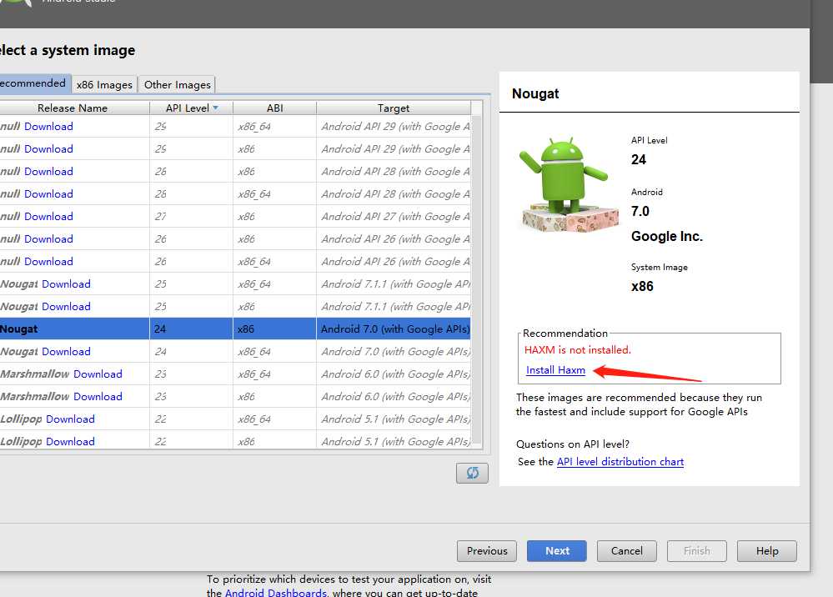The width and height of the screenshot is (833, 597).
Task: Click the Finish button
Action: click(696, 551)
